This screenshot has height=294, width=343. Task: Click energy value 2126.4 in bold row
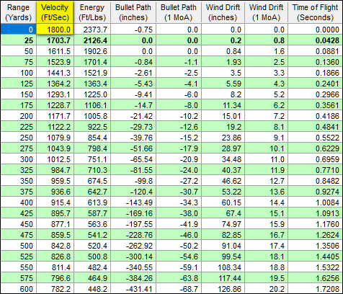click(x=92, y=40)
